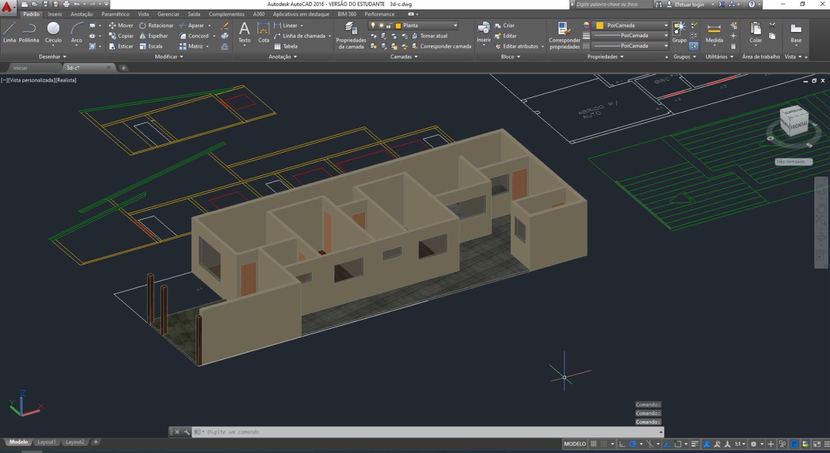Toggle grid display in status bar

pyautogui.click(x=593, y=444)
